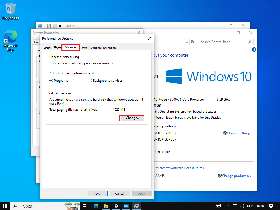The height and width of the screenshot is (210, 280).
Task: Open the network tray icon
Action: (x=235, y=206)
